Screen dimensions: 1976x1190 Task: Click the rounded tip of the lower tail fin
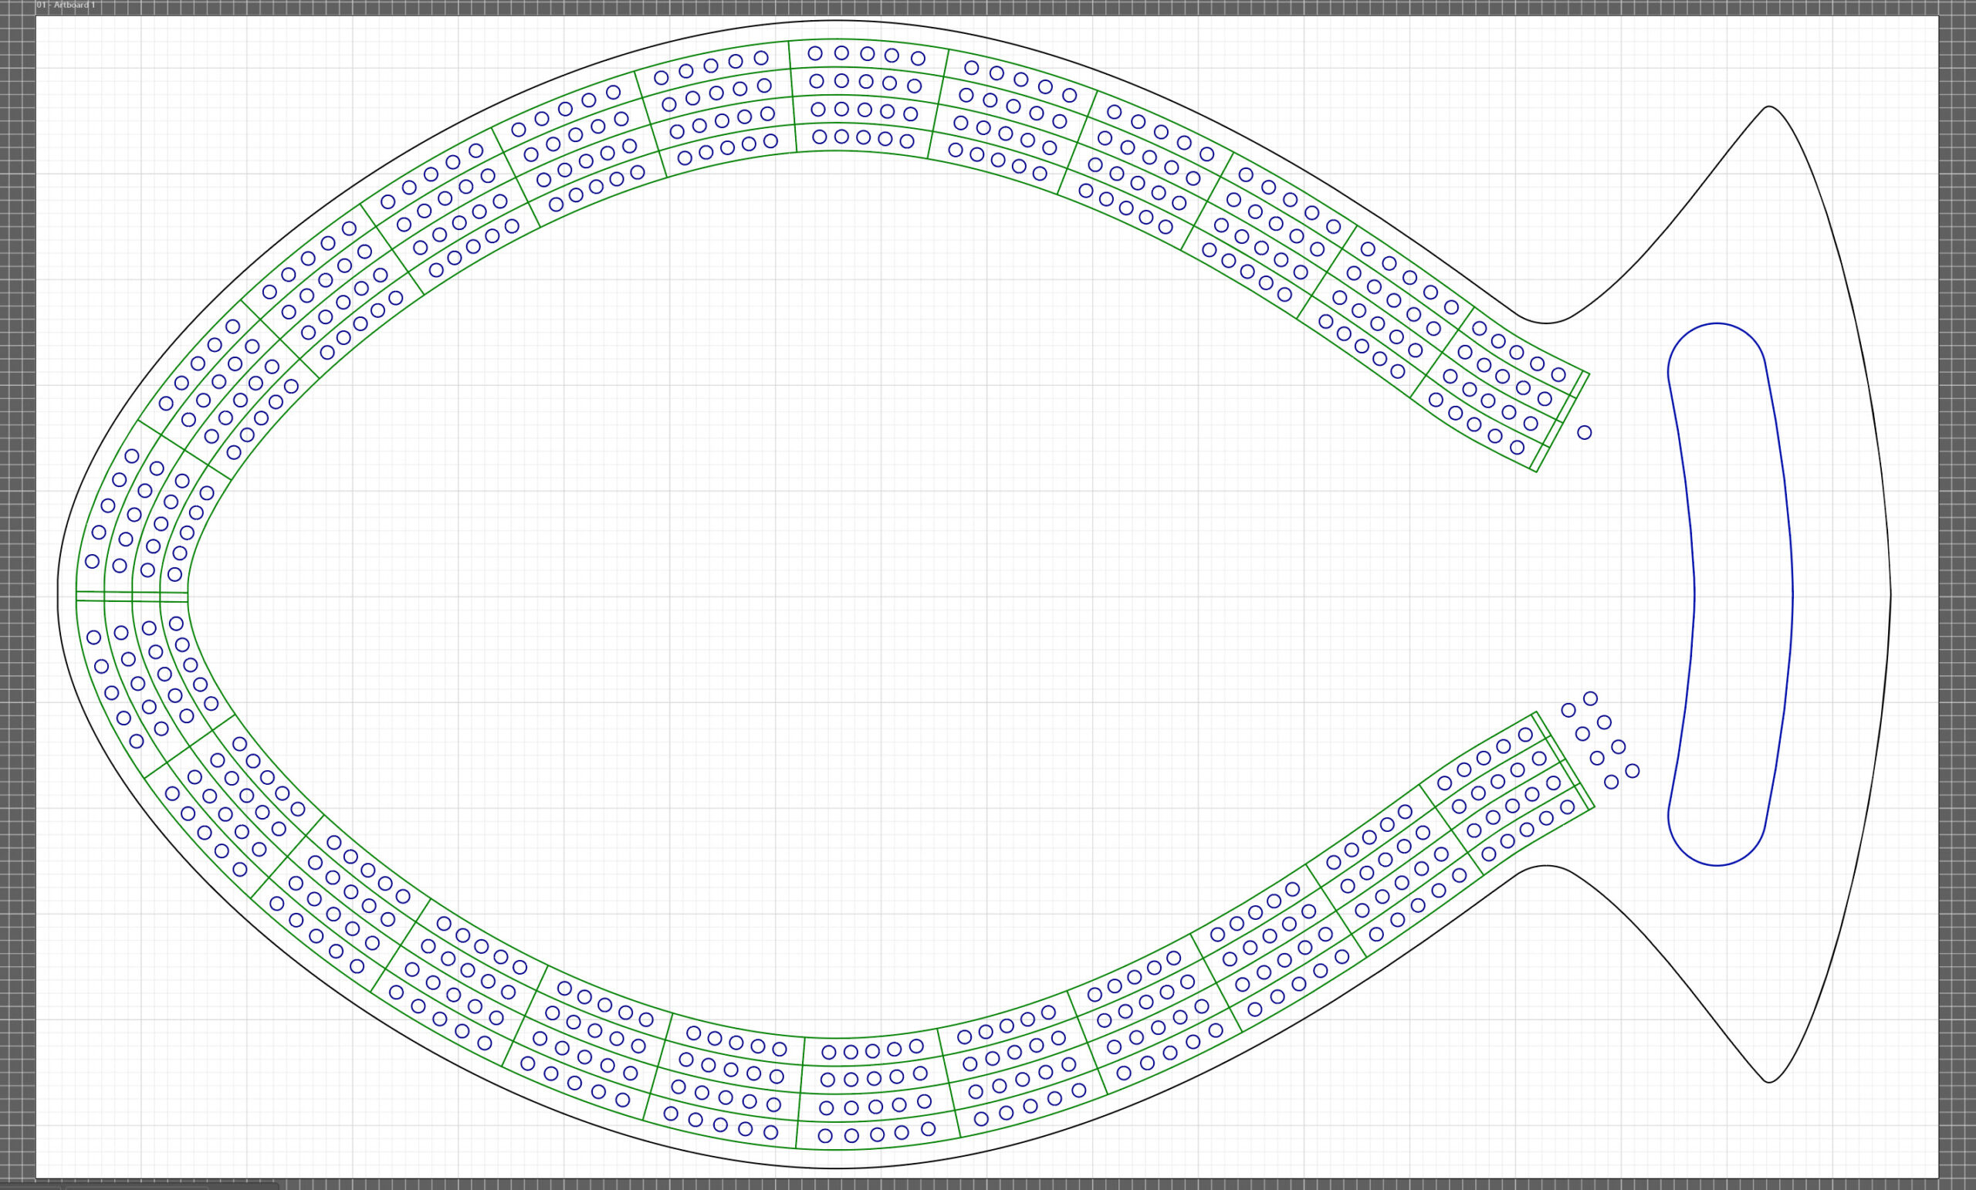point(1769,1082)
